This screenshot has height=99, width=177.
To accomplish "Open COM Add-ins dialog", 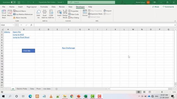I will click(x=51, y=14).
